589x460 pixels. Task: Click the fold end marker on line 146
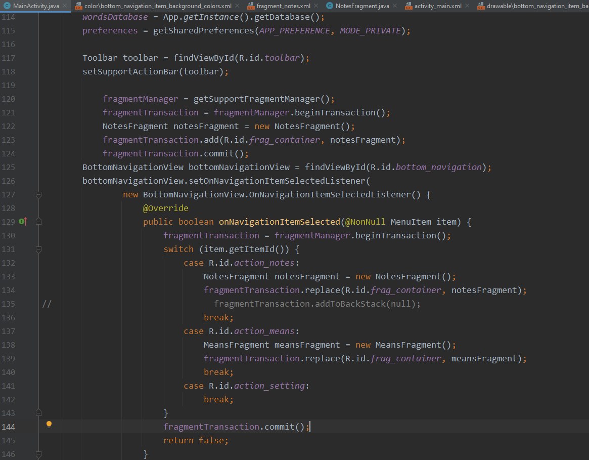(x=38, y=454)
